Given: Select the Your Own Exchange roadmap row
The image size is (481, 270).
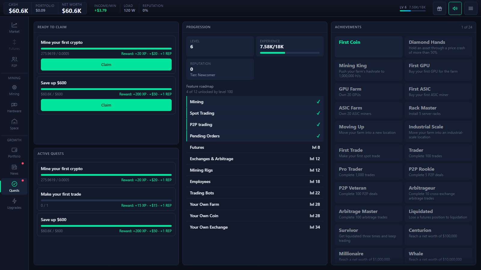Looking at the screenshot, I should pyautogui.click(x=255, y=227).
